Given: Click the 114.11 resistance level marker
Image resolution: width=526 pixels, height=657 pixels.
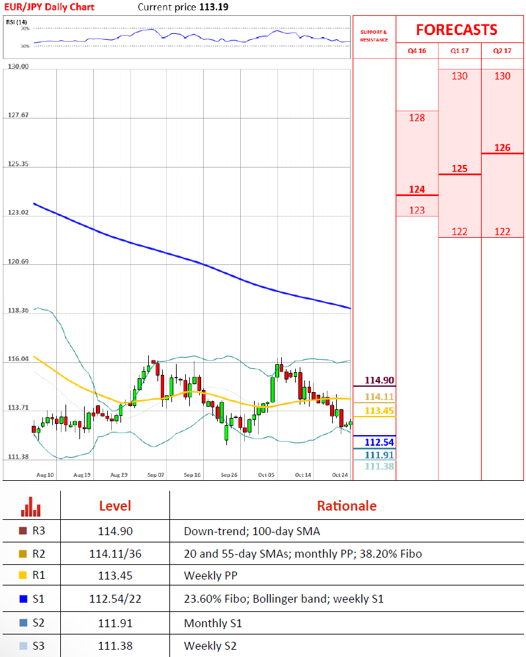Looking at the screenshot, I should 379,397.
